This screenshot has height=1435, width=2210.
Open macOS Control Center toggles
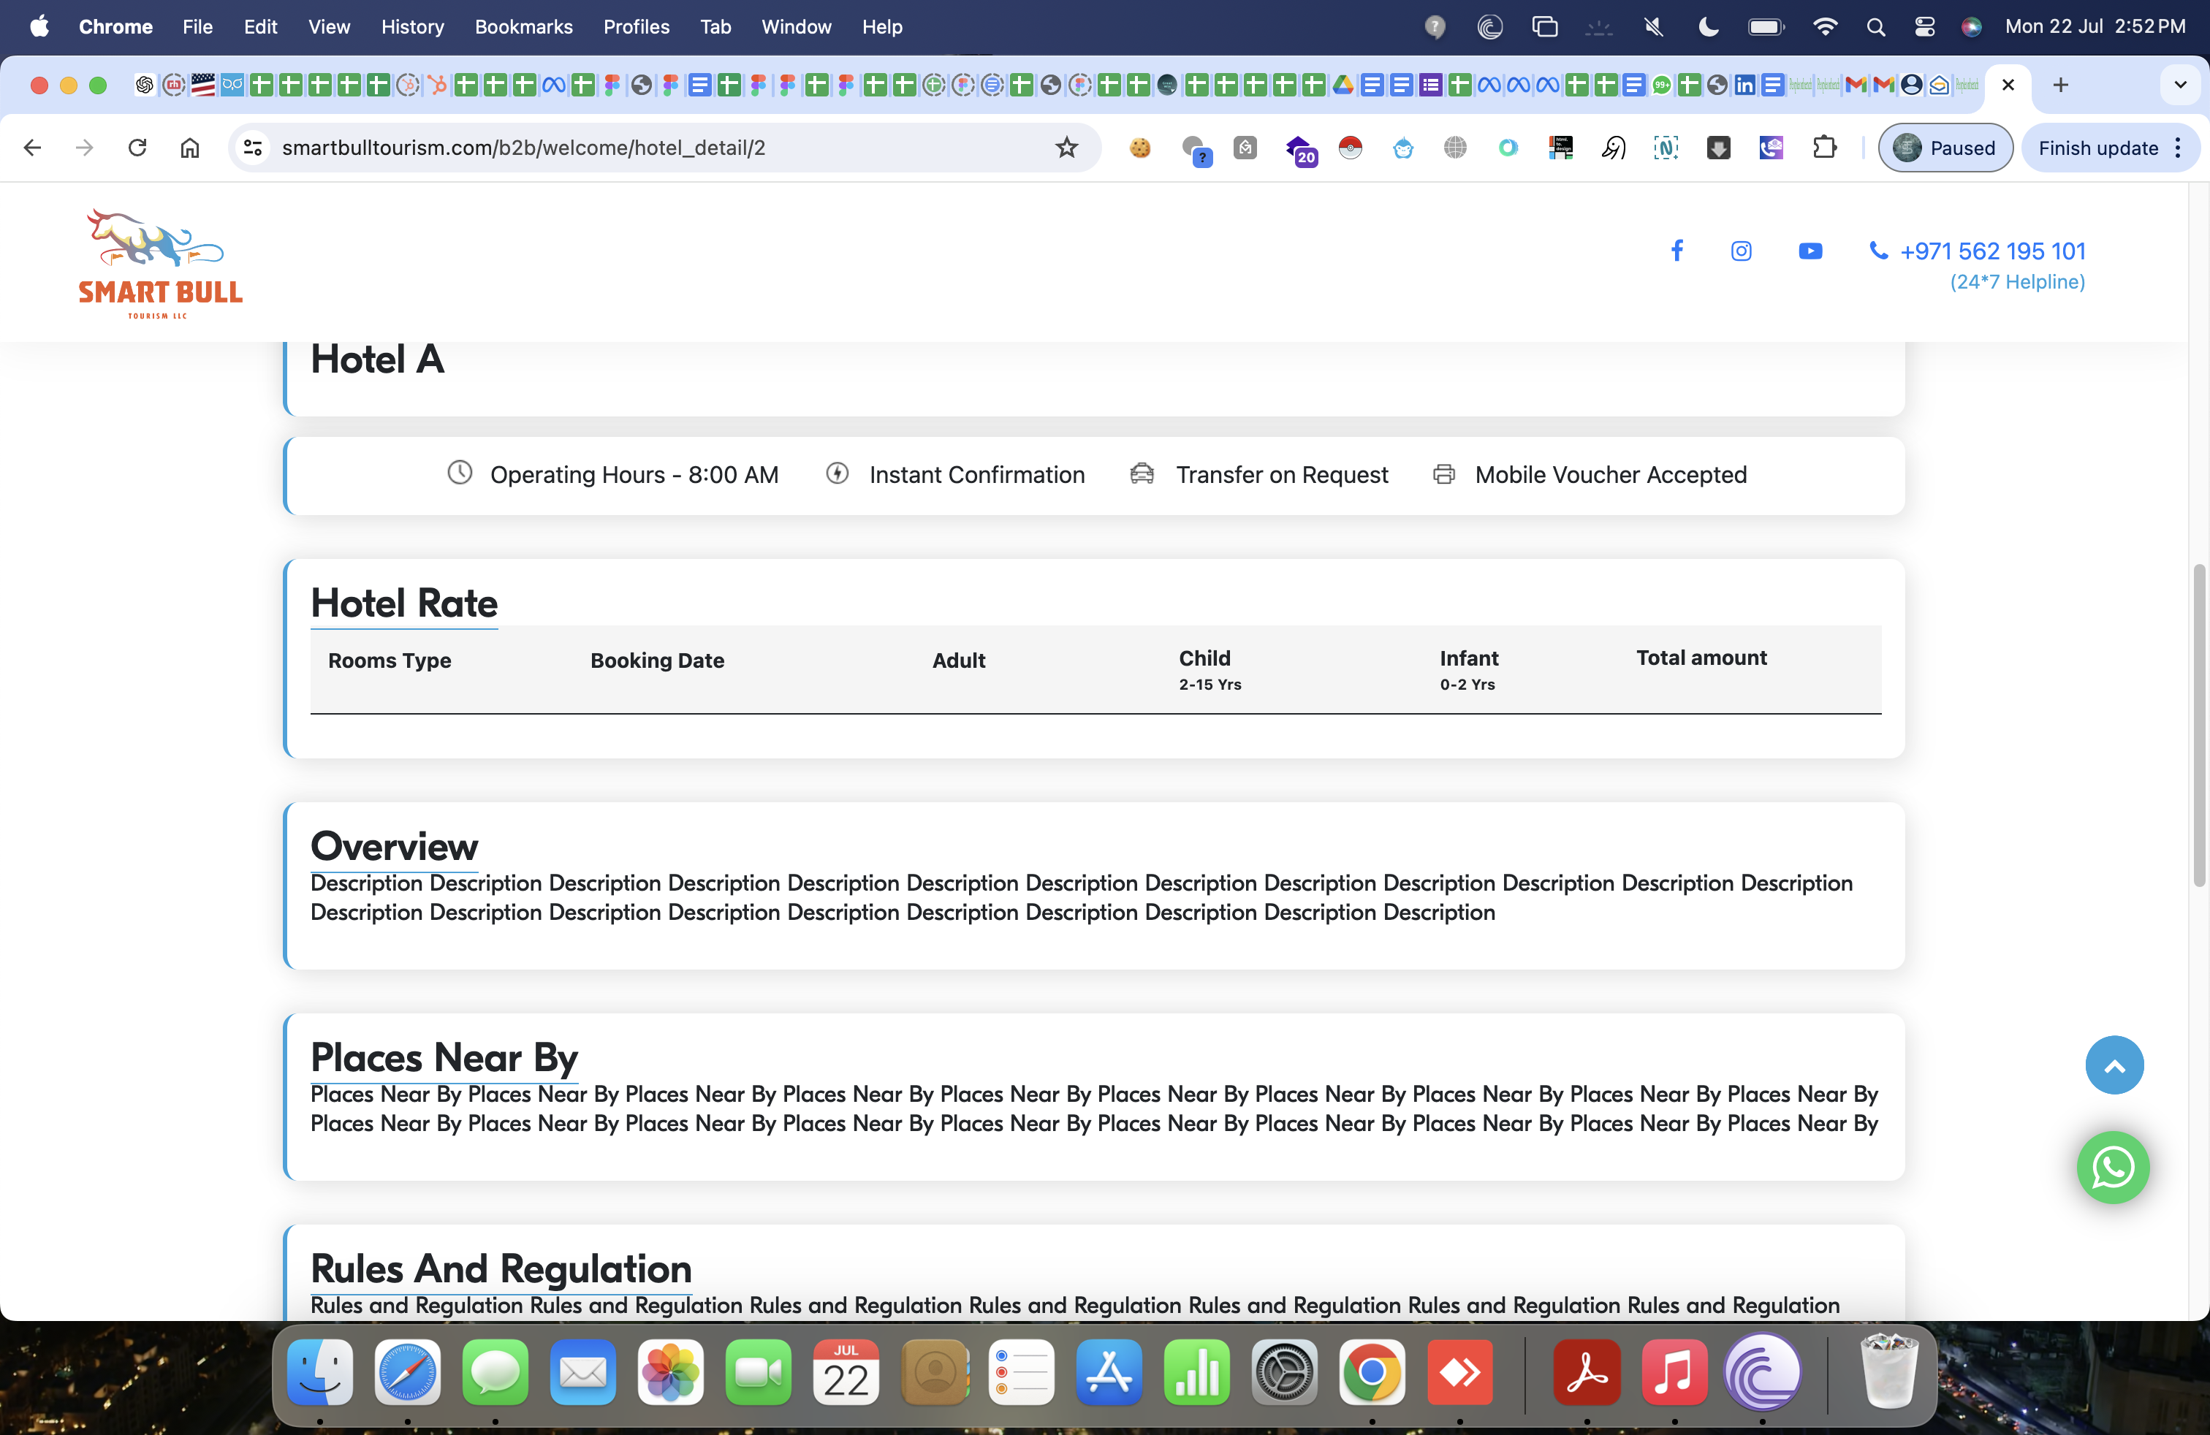1924,27
